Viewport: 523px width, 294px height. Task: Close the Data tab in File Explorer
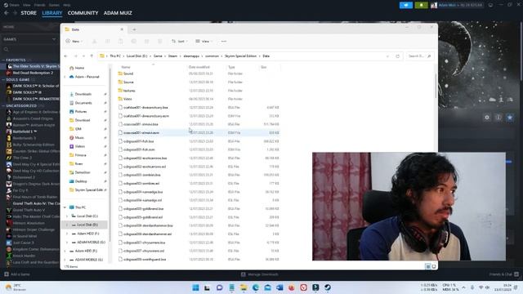pyautogui.click(x=122, y=29)
